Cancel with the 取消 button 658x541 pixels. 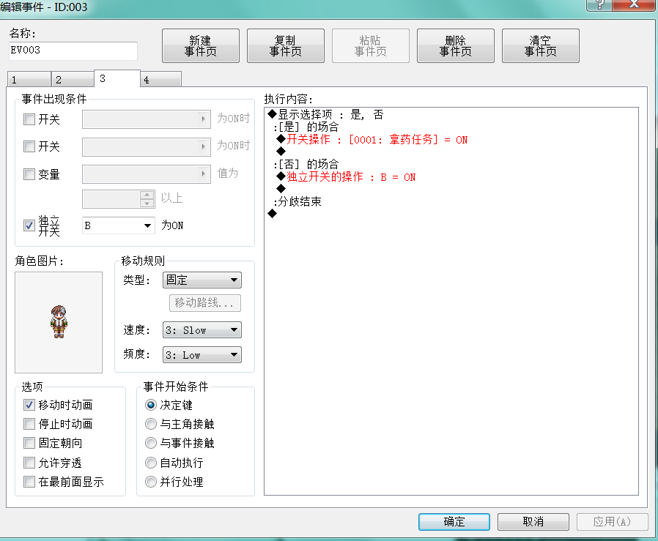pos(533,522)
